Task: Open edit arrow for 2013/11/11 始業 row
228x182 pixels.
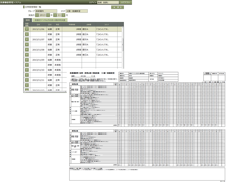Action: 27,80
